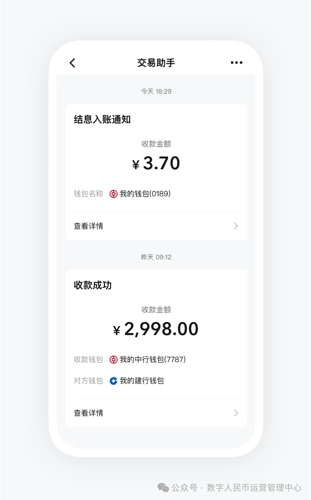Tap the ¥2,998.00 amount
This screenshot has width=311, height=500.
(x=156, y=329)
